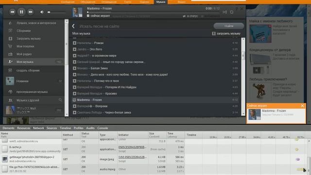Play the song 'НеАнгелы – Роман'
Image resolution: width=311 pixels, height=175 pixels.
point(74,43)
